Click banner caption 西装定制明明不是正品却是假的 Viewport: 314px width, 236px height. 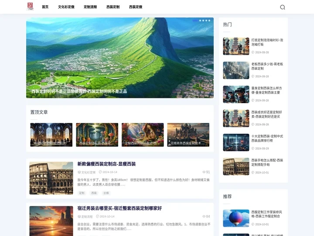click(79, 91)
